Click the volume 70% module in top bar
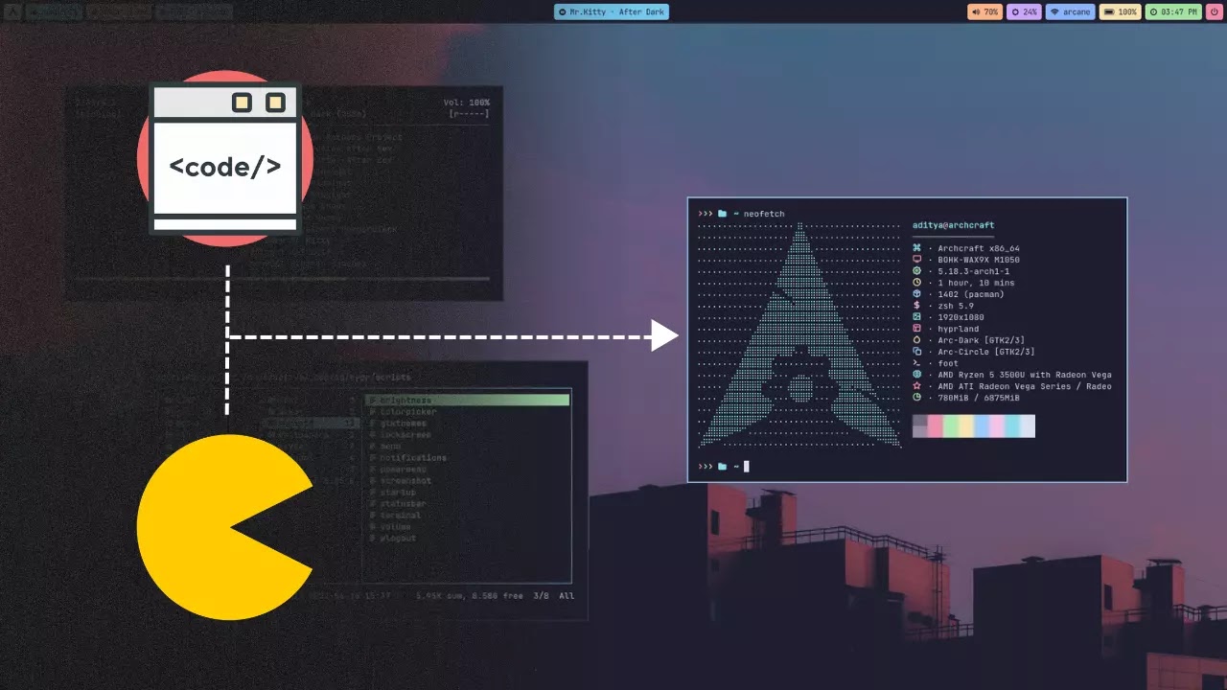This screenshot has width=1227, height=690. point(984,12)
